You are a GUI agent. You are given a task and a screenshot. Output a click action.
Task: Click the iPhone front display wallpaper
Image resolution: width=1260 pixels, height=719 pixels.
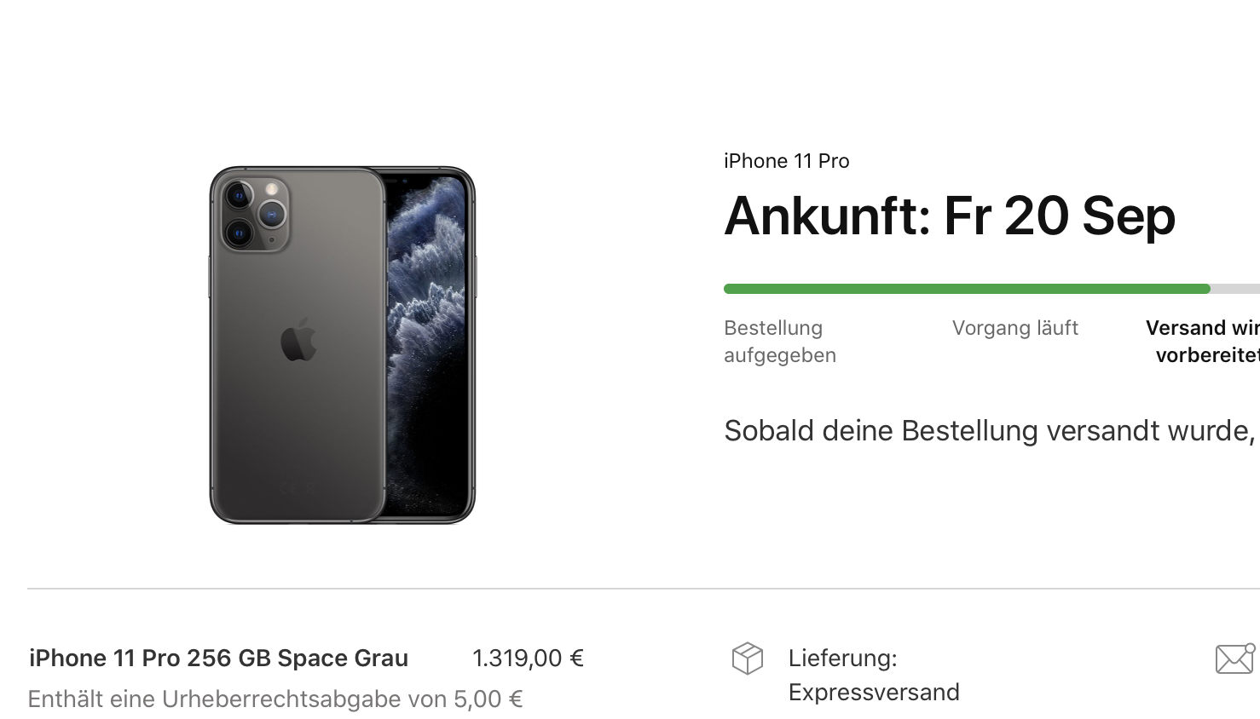[x=426, y=345]
